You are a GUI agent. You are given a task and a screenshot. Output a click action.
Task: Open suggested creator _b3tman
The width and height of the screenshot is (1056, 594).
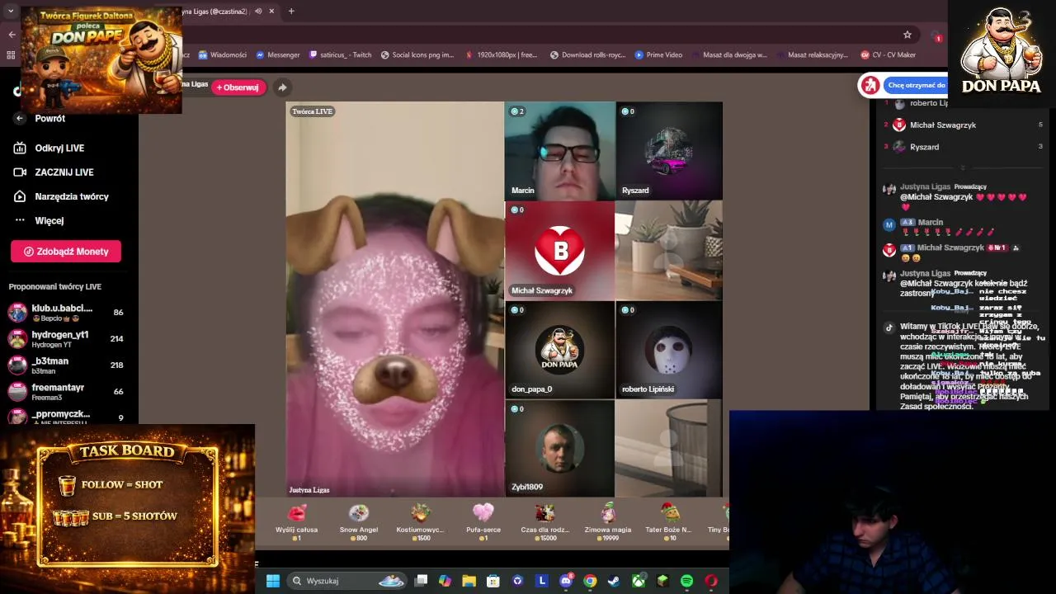(x=66, y=365)
